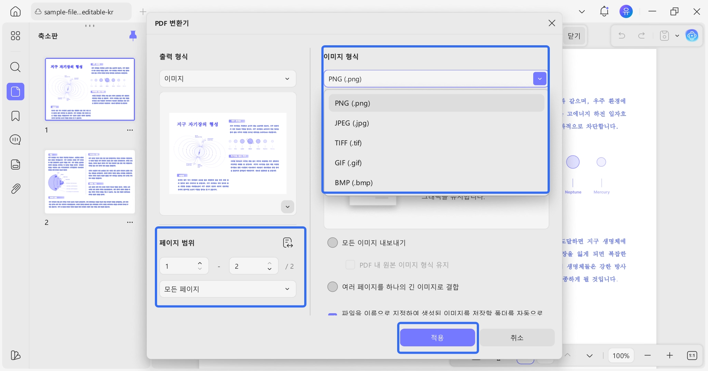The height and width of the screenshot is (371, 708).
Task: Open the notifications bell
Action: [604, 11]
